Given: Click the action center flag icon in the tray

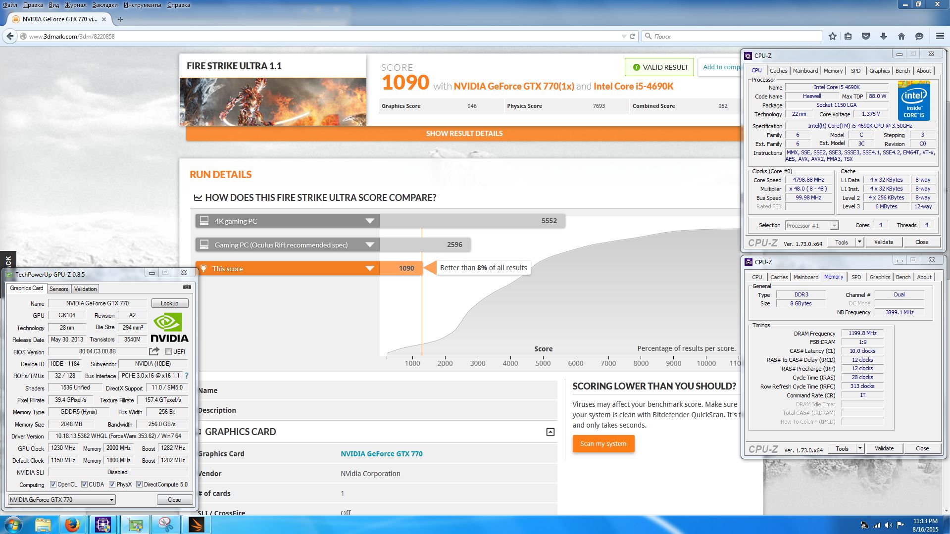Looking at the screenshot, I should click(x=900, y=525).
